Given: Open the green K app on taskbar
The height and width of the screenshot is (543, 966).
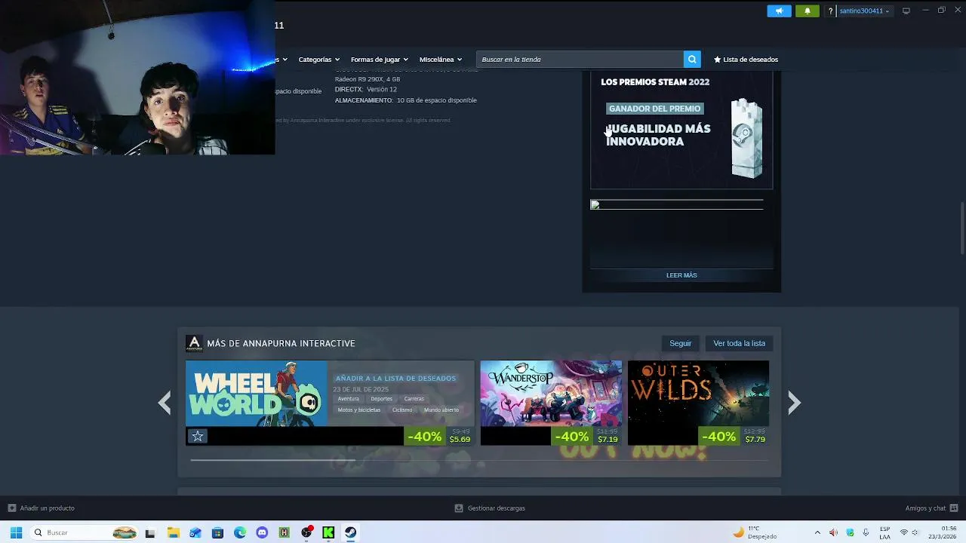Looking at the screenshot, I should [x=328, y=532].
